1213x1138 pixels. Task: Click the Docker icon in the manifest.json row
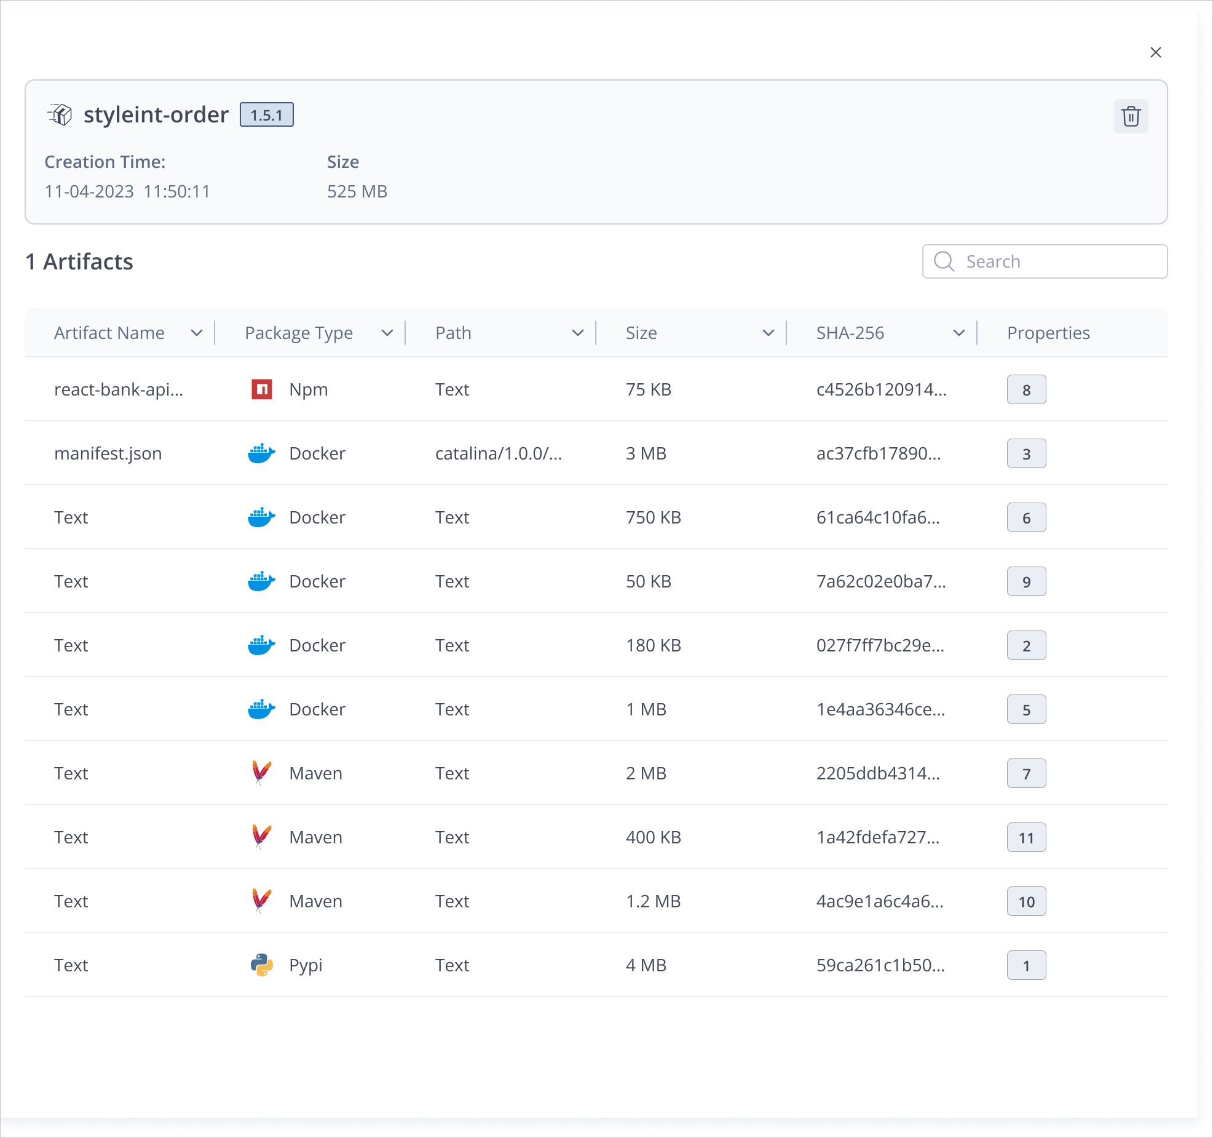pos(261,453)
